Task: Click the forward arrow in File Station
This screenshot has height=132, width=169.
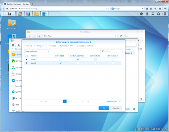Action: click(x=34, y=36)
